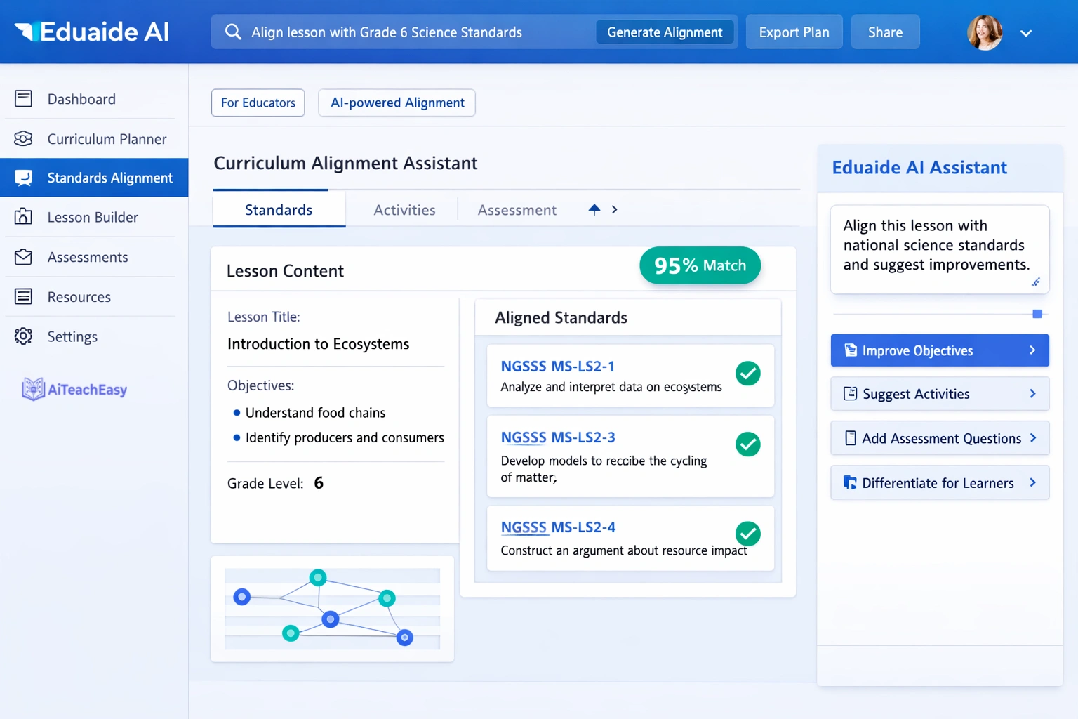Click the Generate Alignment button
This screenshot has height=719, width=1078.
[x=664, y=32]
